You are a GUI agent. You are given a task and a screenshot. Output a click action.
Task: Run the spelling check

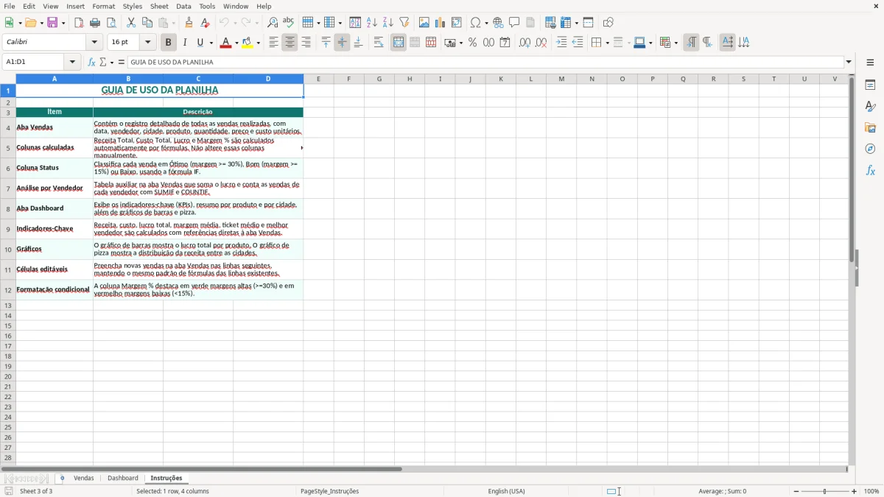289,23
